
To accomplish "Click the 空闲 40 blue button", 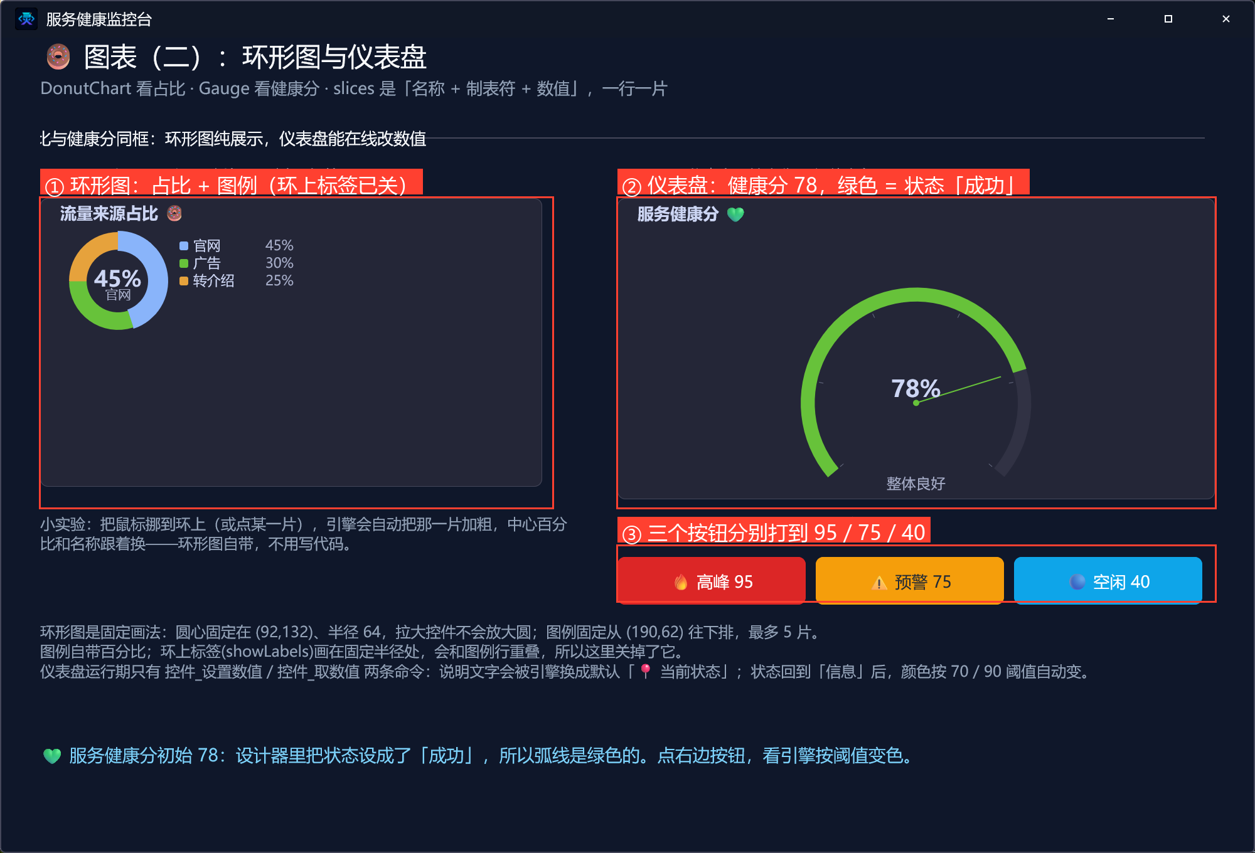I will [1108, 581].
